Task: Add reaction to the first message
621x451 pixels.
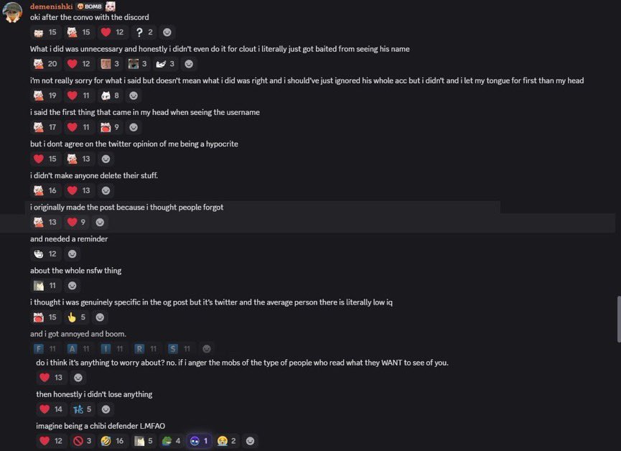Action: [167, 32]
